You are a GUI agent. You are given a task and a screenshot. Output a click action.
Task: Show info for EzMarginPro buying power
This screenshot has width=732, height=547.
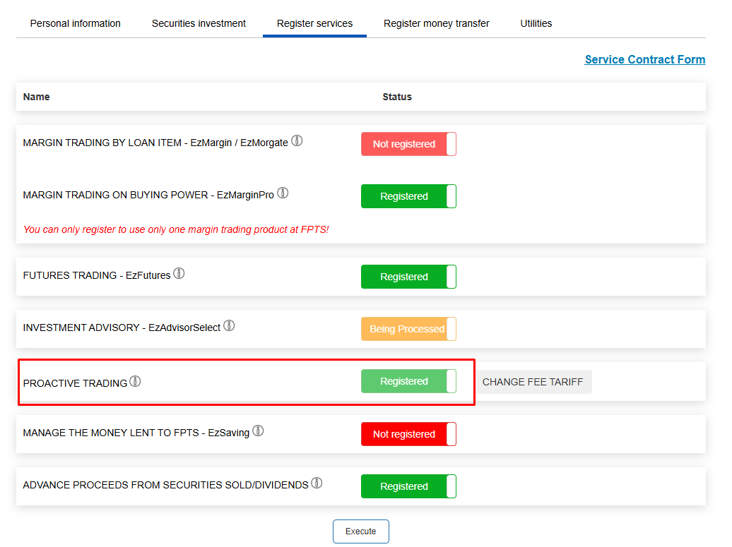(283, 193)
